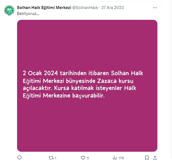Click the 27 Ara 2023 timestamp

coord(112,8)
